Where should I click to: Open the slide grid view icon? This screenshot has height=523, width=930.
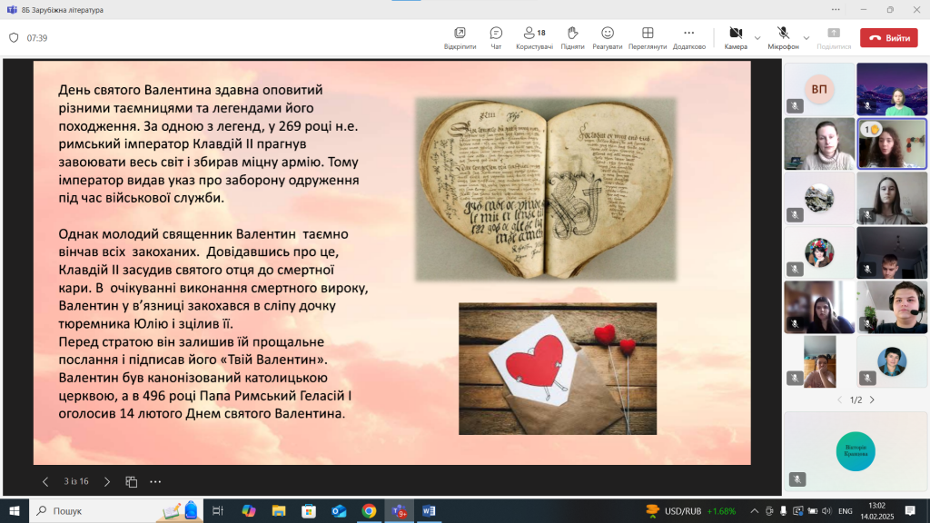[x=132, y=481]
